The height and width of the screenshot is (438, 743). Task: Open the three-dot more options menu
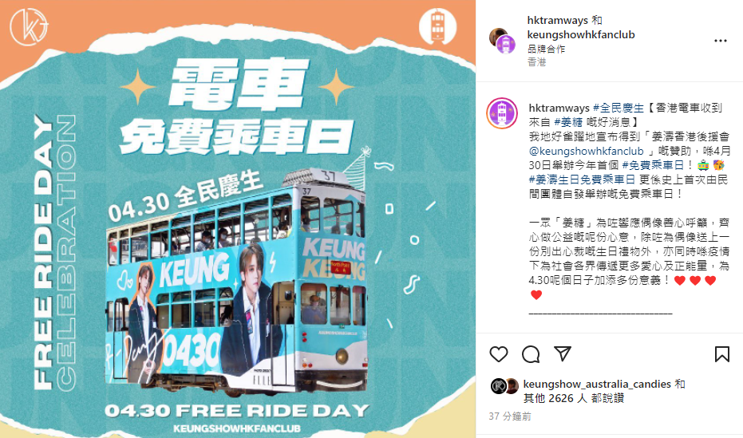[x=721, y=41]
